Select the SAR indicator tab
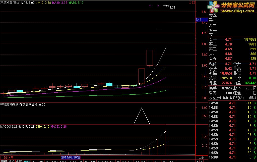The image size is (257, 162). [x=124, y=161]
